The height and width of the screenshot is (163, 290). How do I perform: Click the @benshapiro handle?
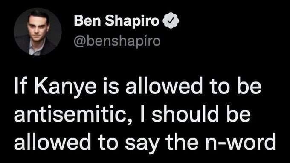[x=117, y=41]
